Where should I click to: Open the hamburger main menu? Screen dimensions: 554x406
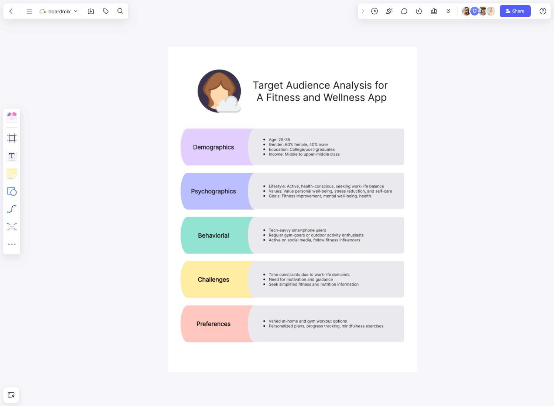(29, 11)
